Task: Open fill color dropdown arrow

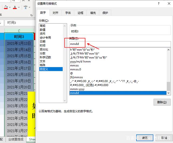Action: pos(10,7)
